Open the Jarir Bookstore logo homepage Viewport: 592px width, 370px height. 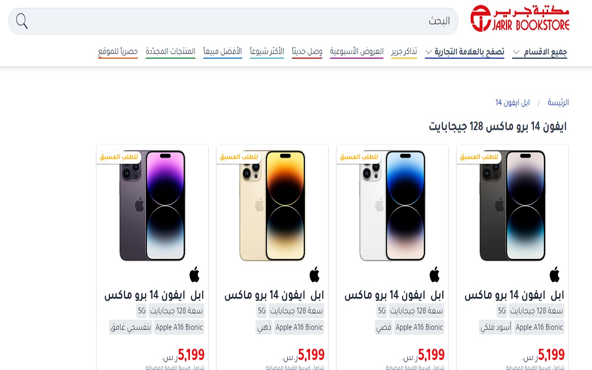(x=520, y=19)
